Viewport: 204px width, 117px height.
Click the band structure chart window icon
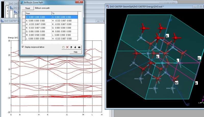point(3,21)
